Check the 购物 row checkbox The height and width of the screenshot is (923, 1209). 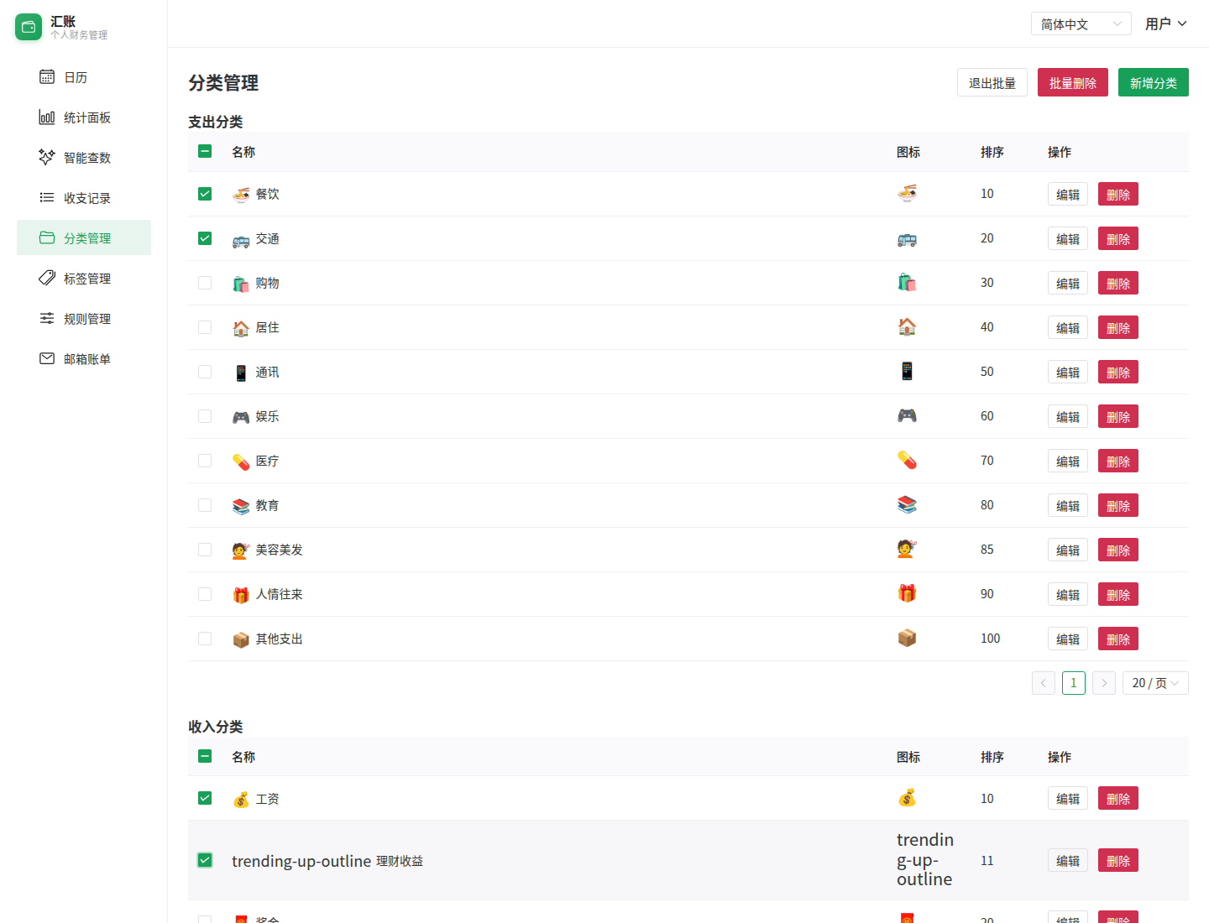coord(205,283)
